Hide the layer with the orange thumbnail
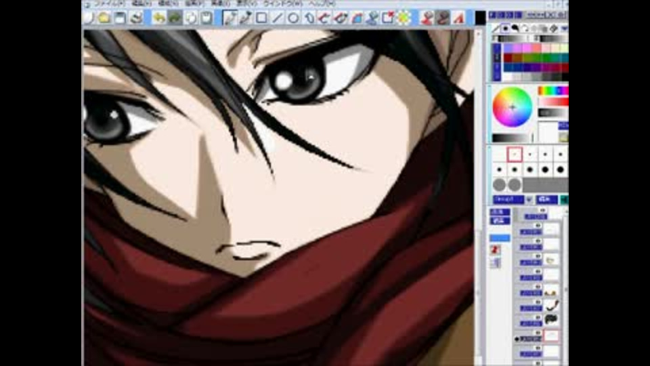The image size is (650, 366). [x=538, y=287]
